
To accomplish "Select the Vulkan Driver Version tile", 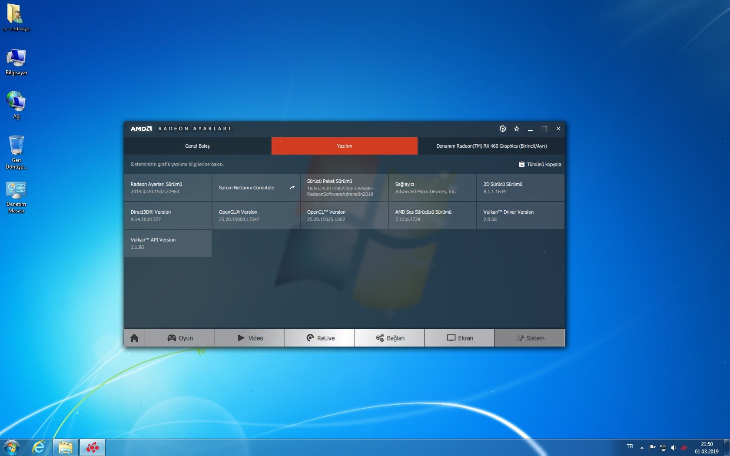I will pos(521,215).
